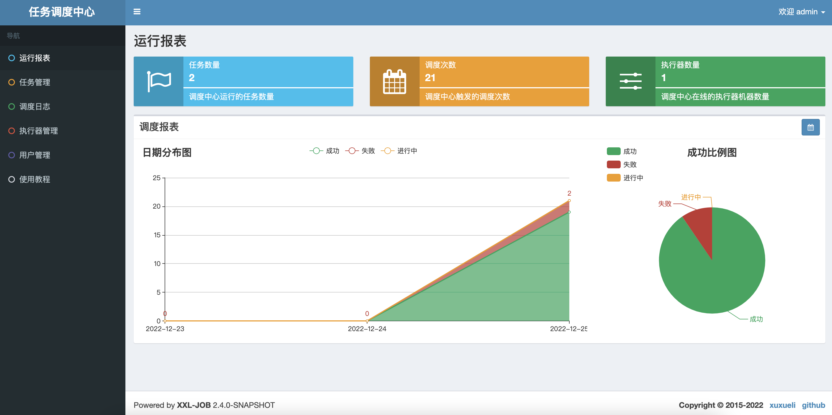
Task: Open the calendar date filter button
Action: (810, 127)
